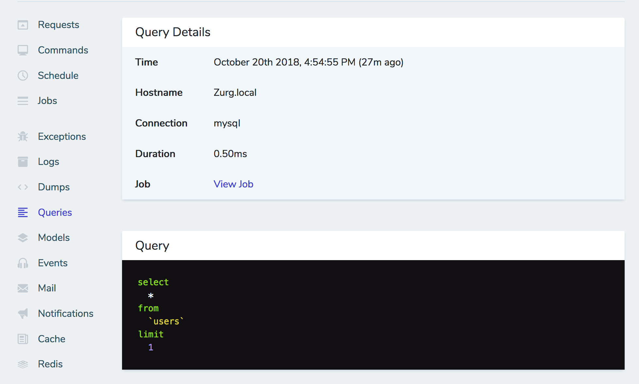Click the Exceptions bug icon
The image size is (639, 384).
pos(23,136)
